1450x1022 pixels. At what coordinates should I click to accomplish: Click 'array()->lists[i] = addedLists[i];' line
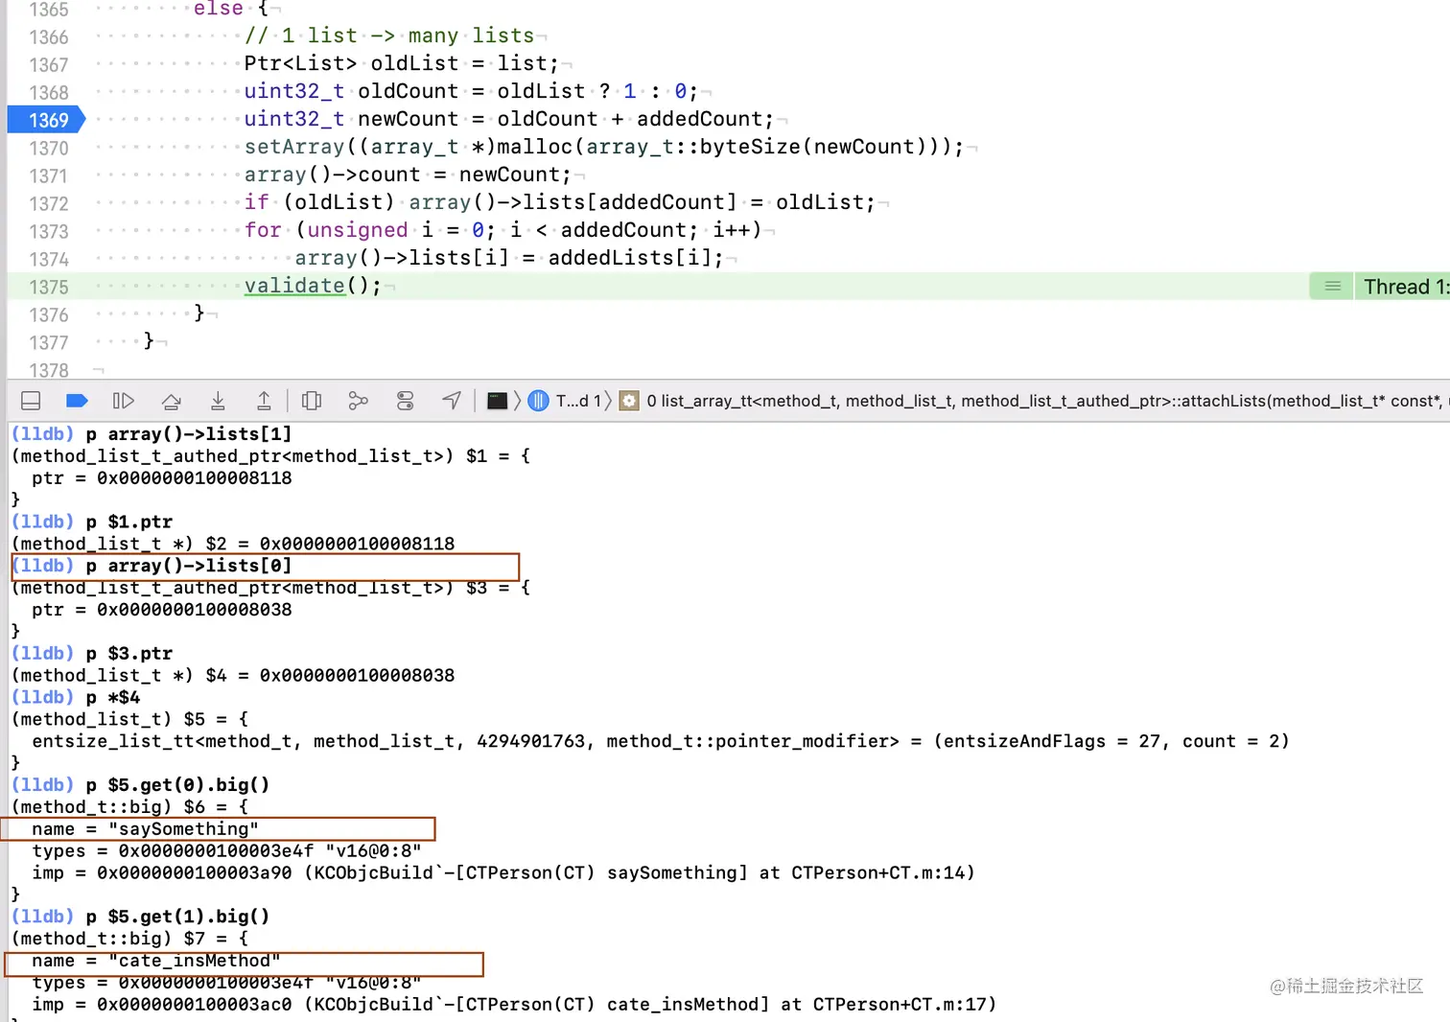click(509, 258)
